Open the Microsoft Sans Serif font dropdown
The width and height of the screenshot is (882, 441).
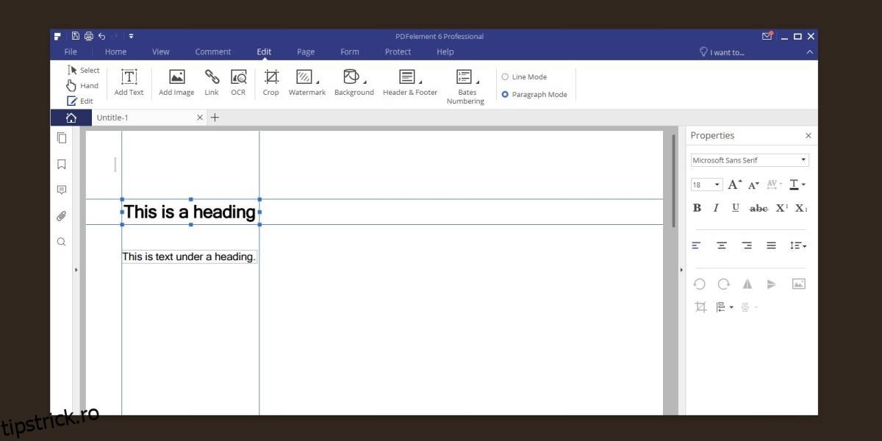(749, 160)
